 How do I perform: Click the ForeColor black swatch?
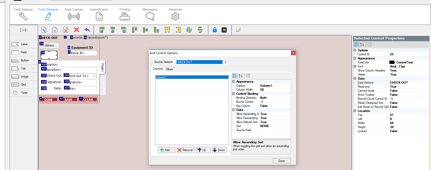pyautogui.click(x=392, y=62)
